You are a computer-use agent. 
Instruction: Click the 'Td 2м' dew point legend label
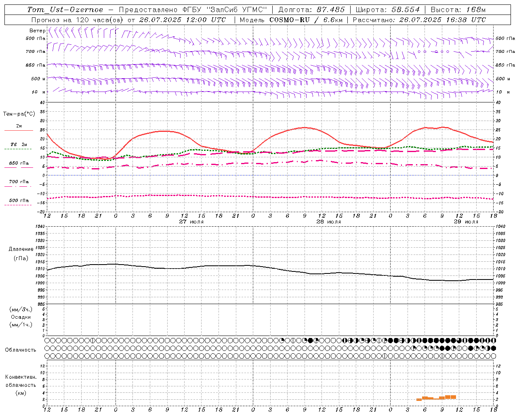click(x=19, y=144)
